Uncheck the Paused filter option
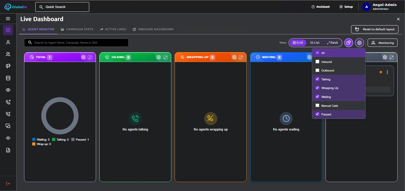Viewport: 405px width, 191px height. [317, 114]
